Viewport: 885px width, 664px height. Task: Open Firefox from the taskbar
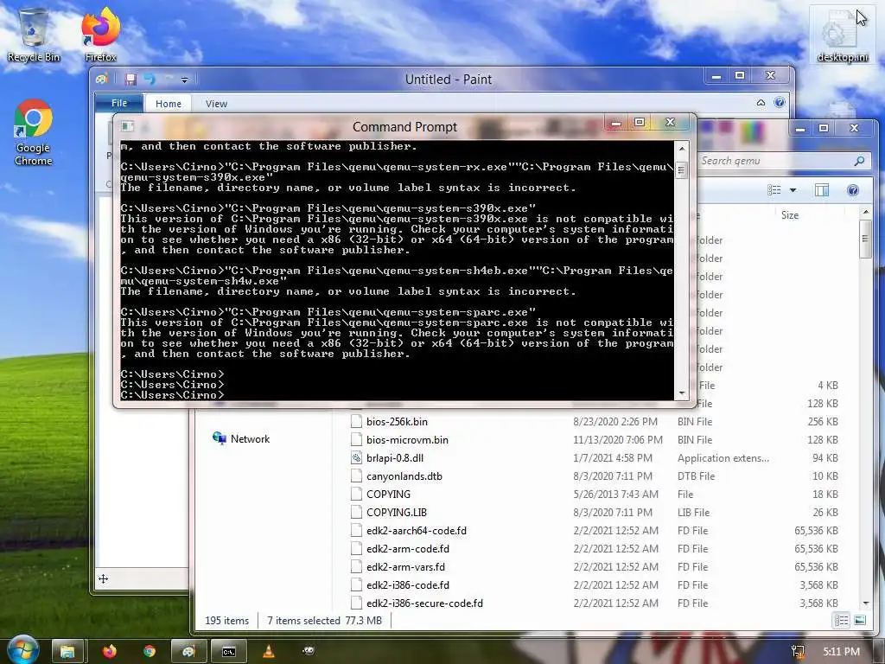point(109,651)
